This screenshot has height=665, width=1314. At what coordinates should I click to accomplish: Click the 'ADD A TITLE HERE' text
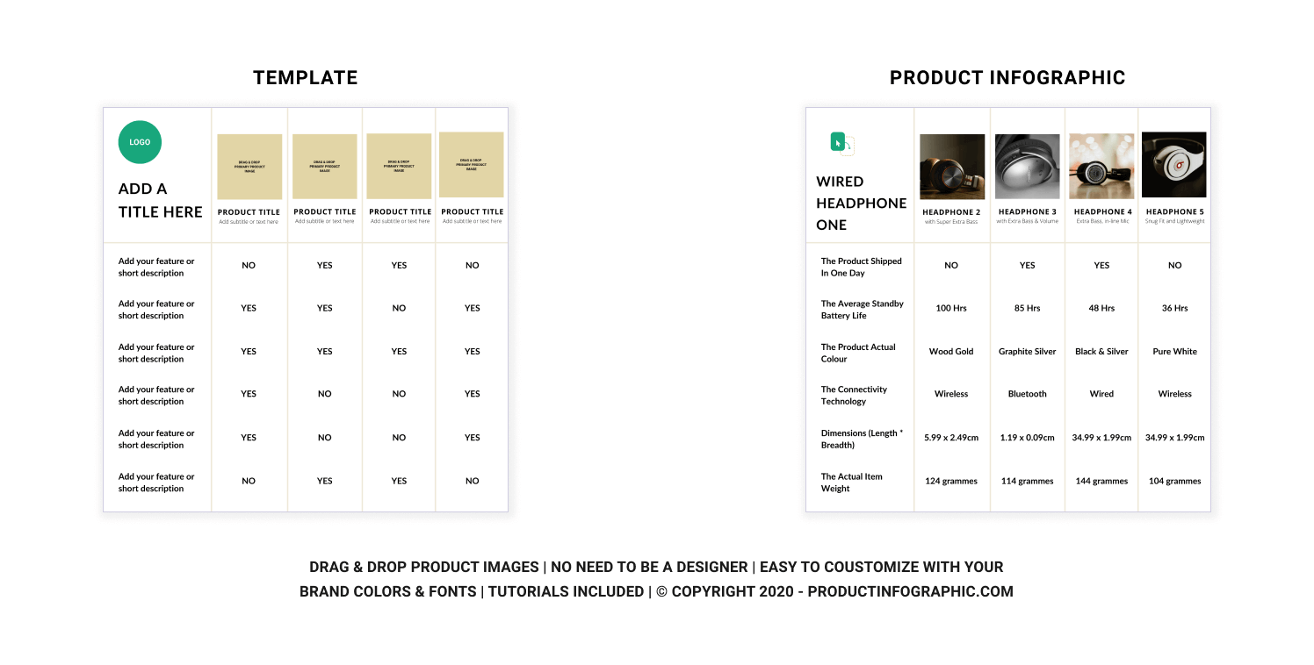click(x=160, y=200)
